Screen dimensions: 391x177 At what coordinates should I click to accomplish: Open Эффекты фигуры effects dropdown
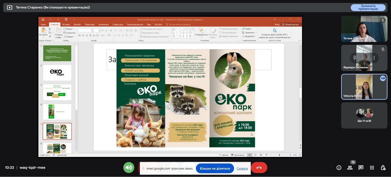click(x=229, y=36)
